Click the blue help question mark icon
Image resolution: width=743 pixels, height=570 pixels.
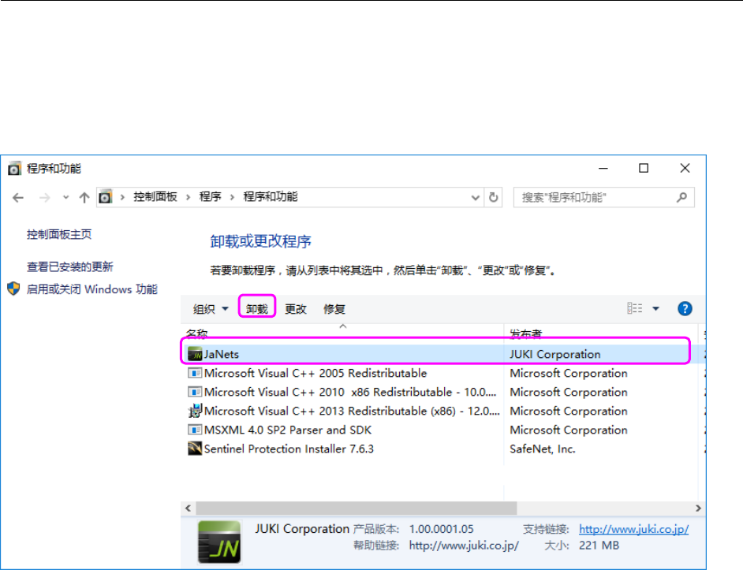coord(685,308)
